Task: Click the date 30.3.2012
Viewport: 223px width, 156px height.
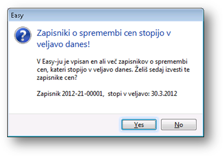Action: click(x=164, y=94)
